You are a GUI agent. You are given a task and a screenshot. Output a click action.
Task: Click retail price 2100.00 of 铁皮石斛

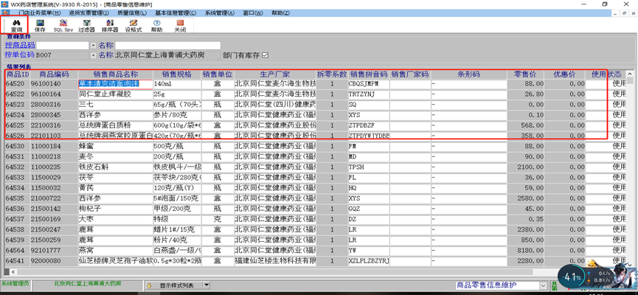point(526,167)
